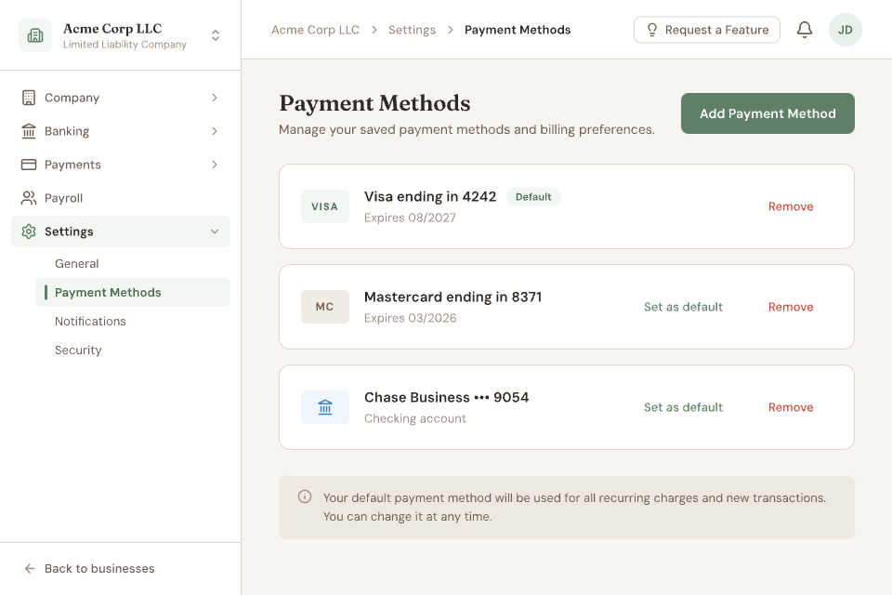Set Mastercard ending in 8371 as default

683,307
